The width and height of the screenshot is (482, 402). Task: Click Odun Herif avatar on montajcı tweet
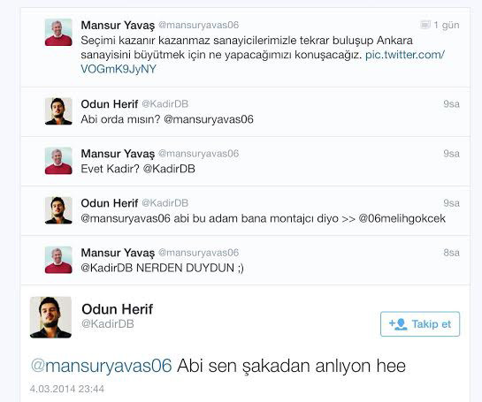58,210
